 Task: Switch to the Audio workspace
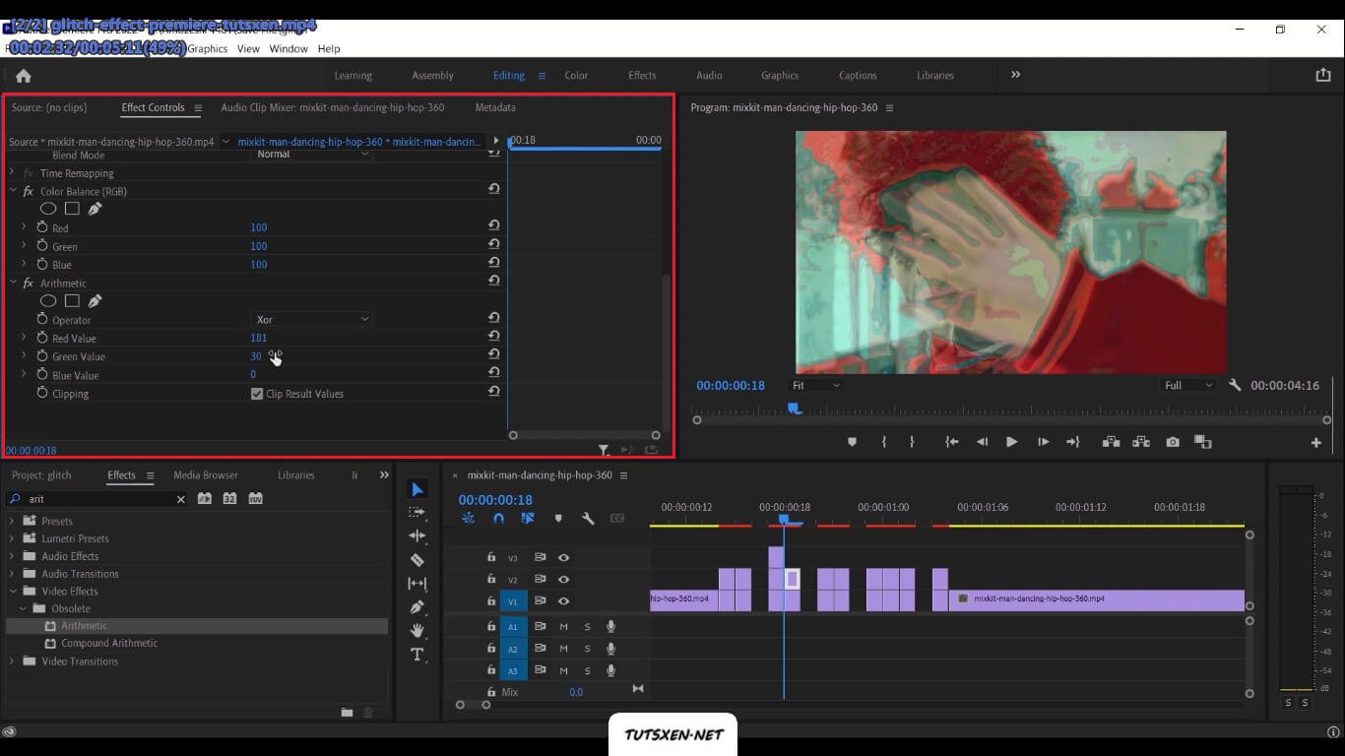pyautogui.click(x=709, y=76)
